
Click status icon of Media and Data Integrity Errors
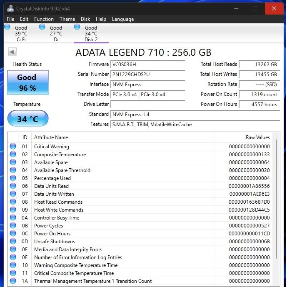(x=13, y=249)
